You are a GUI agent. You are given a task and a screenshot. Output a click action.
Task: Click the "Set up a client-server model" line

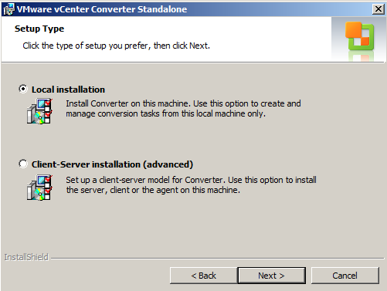[x=191, y=180]
